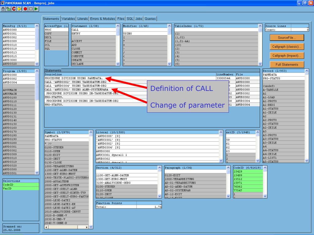This screenshot has width=314, height=235.
Task: Click the gray stop square icon
Action: point(31,9)
